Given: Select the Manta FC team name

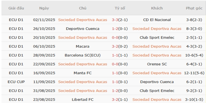Looking at the screenshot, I should pos(82,73).
